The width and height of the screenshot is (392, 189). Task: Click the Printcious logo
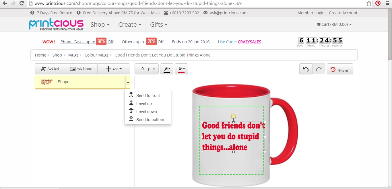coord(56,24)
